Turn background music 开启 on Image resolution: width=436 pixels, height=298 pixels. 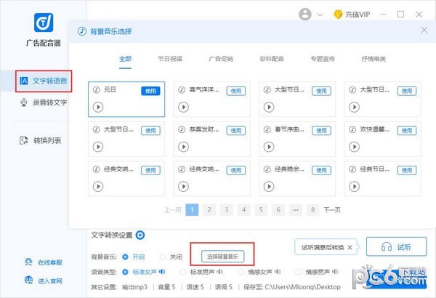coord(133,257)
